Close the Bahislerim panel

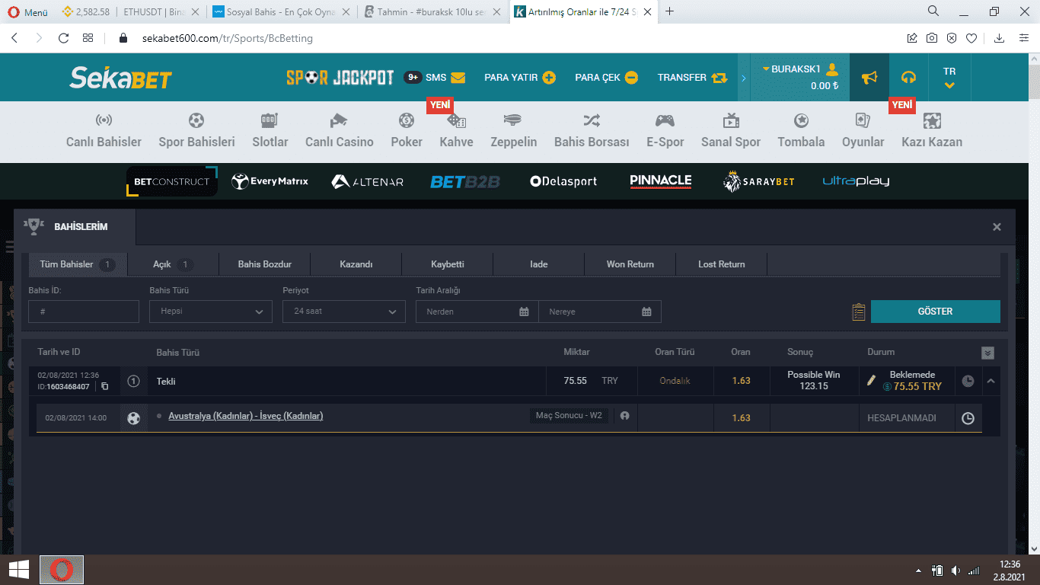coord(997,227)
